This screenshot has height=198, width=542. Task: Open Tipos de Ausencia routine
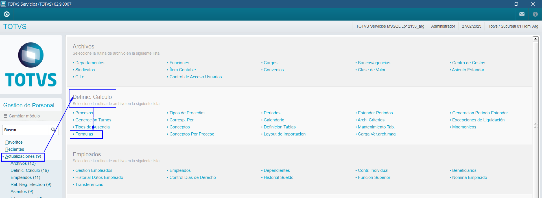[92, 127]
